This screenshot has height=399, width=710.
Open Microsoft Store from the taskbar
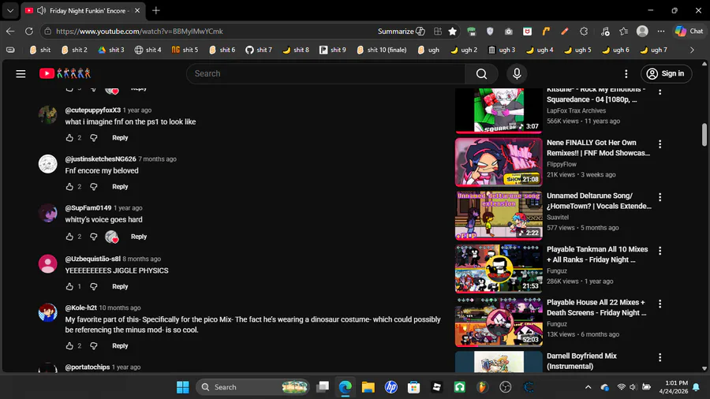pos(413,387)
